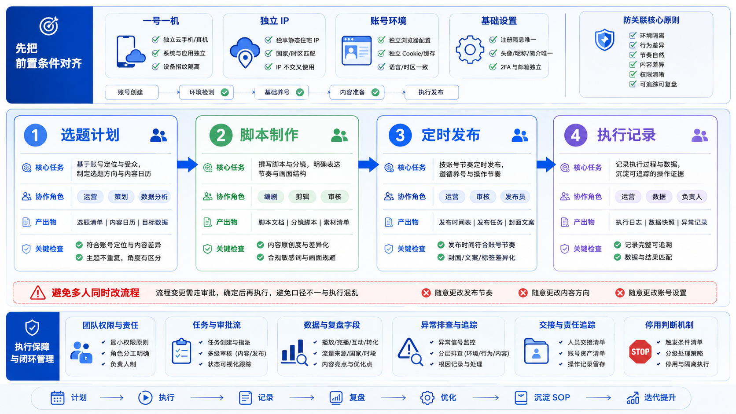736x414 pixels.
Task: Select the 账号创建 step
Action: click(x=131, y=92)
